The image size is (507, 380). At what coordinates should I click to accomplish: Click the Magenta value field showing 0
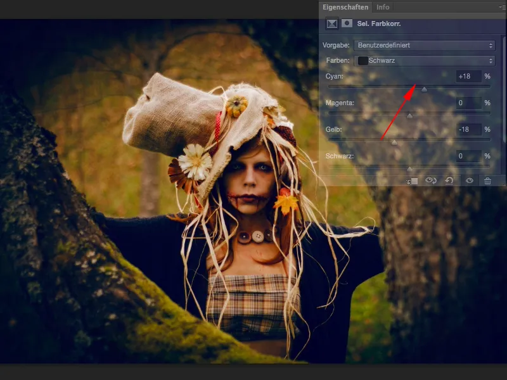[x=468, y=103]
